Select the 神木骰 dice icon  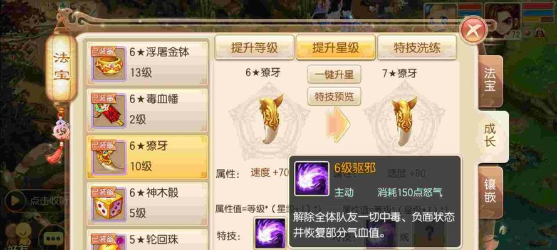109,205
